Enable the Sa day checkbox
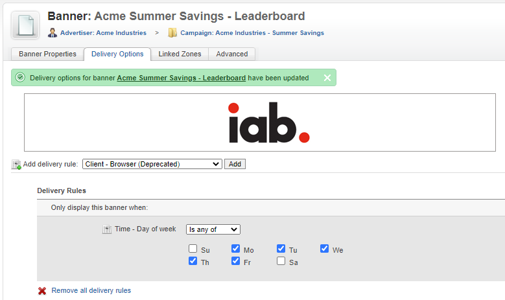This screenshot has width=505, height=300. [x=281, y=260]
